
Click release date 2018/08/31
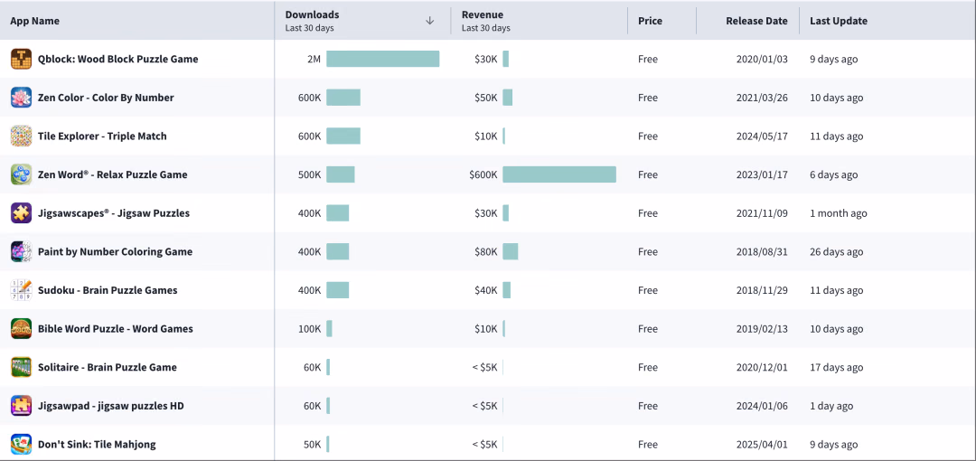[762, 251]
